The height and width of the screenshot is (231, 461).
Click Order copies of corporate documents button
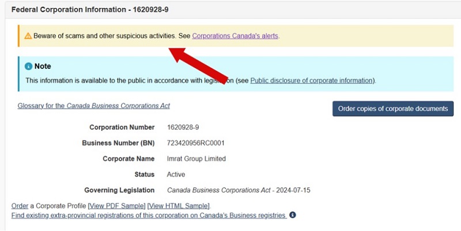tap(393, 109)
